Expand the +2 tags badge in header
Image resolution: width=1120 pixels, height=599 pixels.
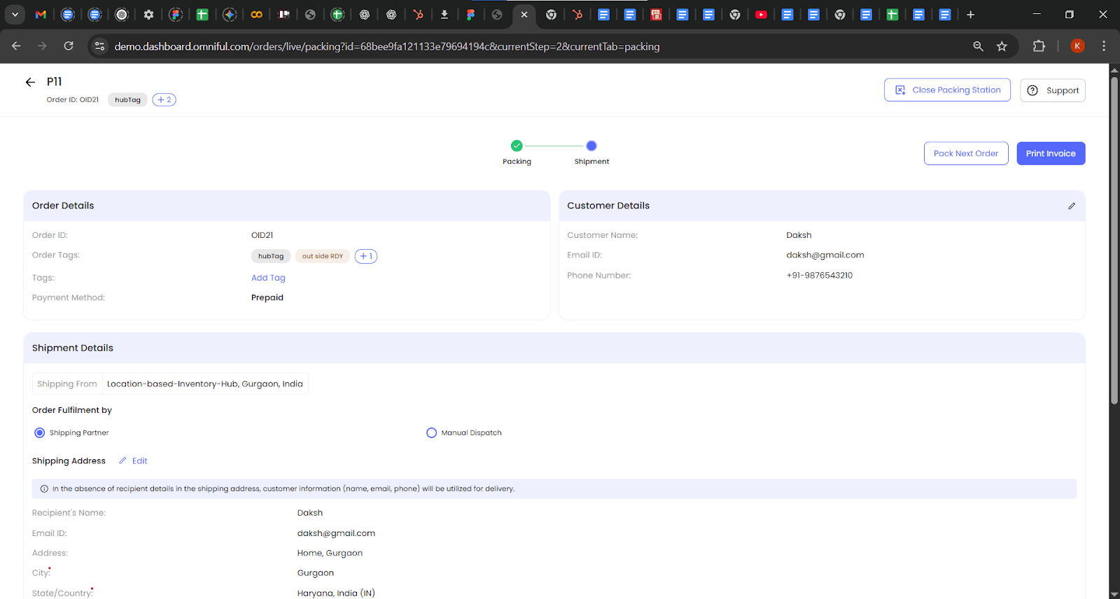pyautogui.click(x=164, y=100)
